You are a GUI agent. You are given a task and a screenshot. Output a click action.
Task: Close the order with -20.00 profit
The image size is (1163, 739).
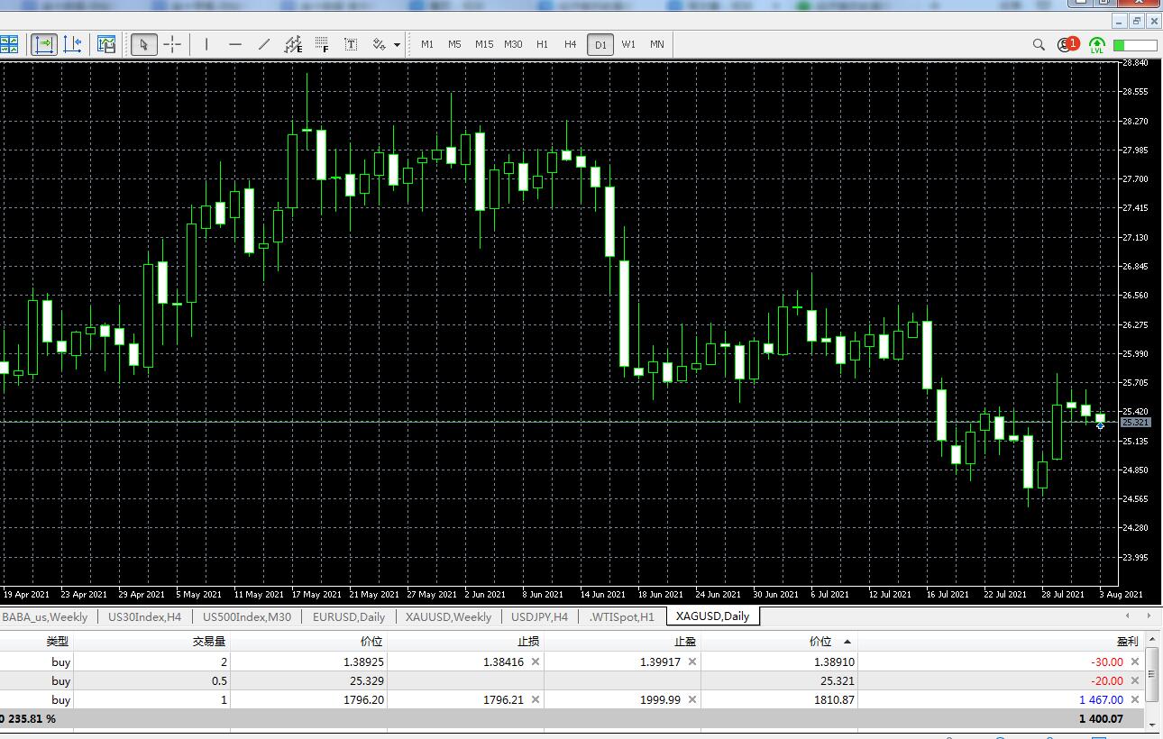click(x=1135, y=680)
